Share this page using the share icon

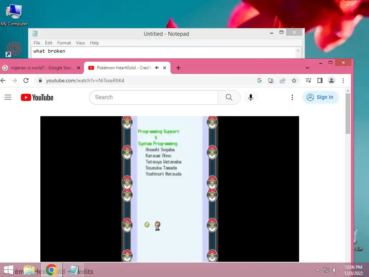(x=283, y=80)
